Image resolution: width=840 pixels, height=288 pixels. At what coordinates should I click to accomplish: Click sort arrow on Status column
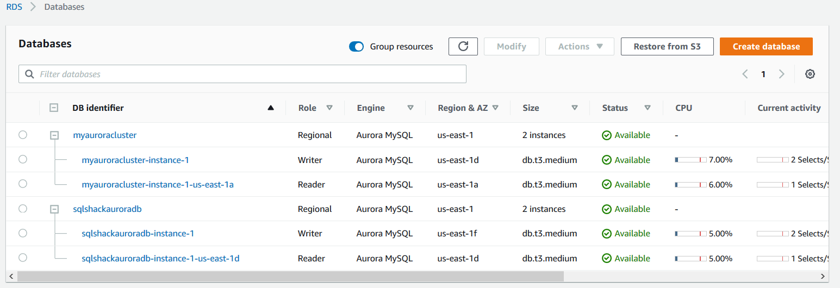[647, 108]
